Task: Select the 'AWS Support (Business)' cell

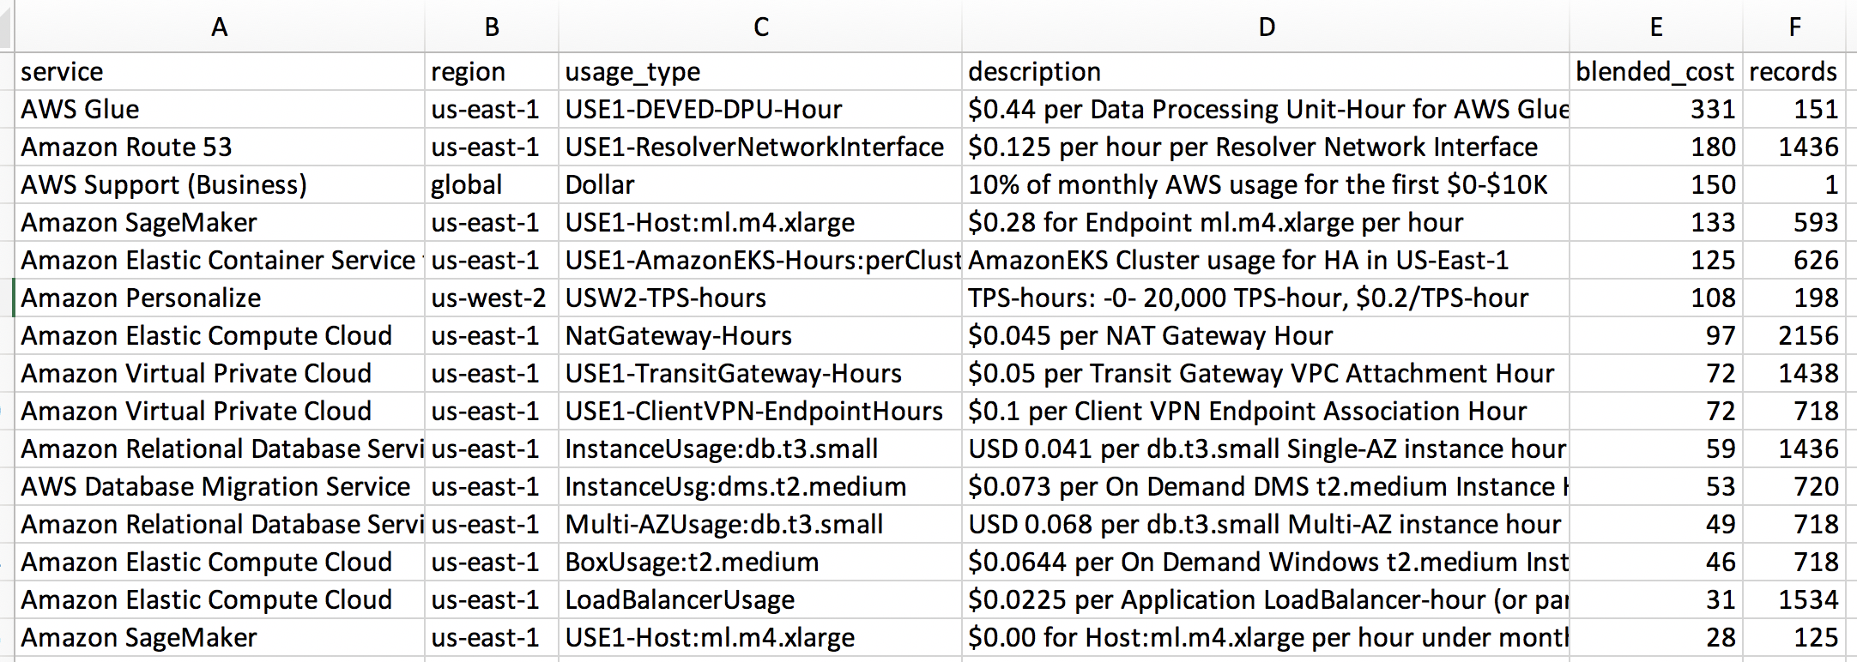Action: (x=220, y=185)
